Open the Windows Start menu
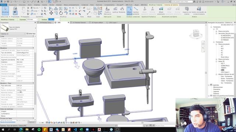The width and height of the screenshot is (236, 132). coord(3,129)
